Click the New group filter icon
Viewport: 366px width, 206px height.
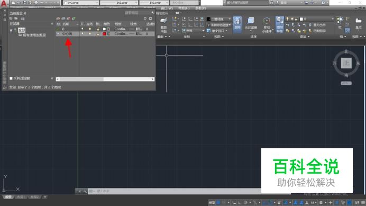[x=16, y=19]
